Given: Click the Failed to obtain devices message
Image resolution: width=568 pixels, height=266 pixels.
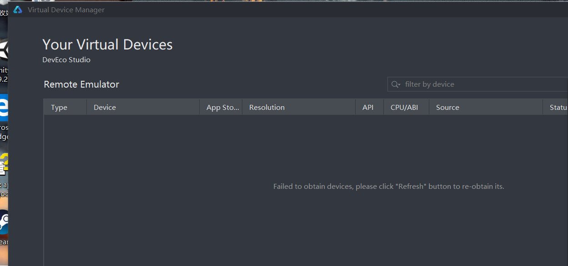Looking at the screenshot, I should 389,187.
